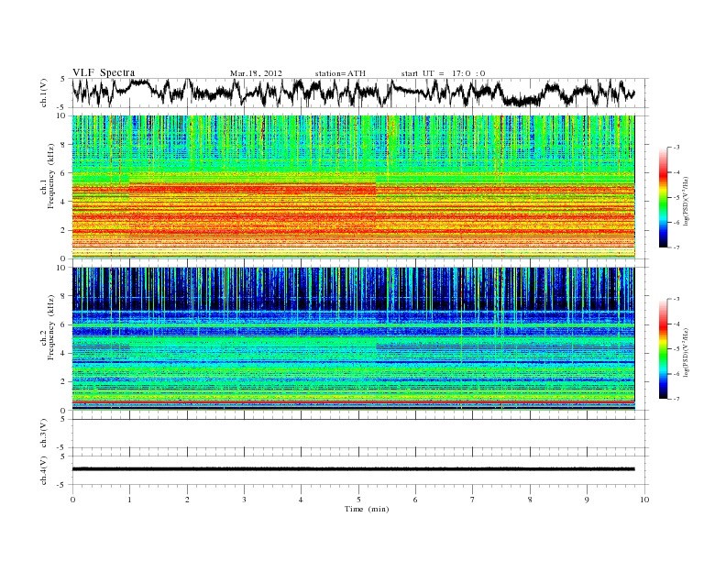This screenshot has height=561, width=726.
Task: Click the "-3" tick of upper color bar
Action: (676, 148)
